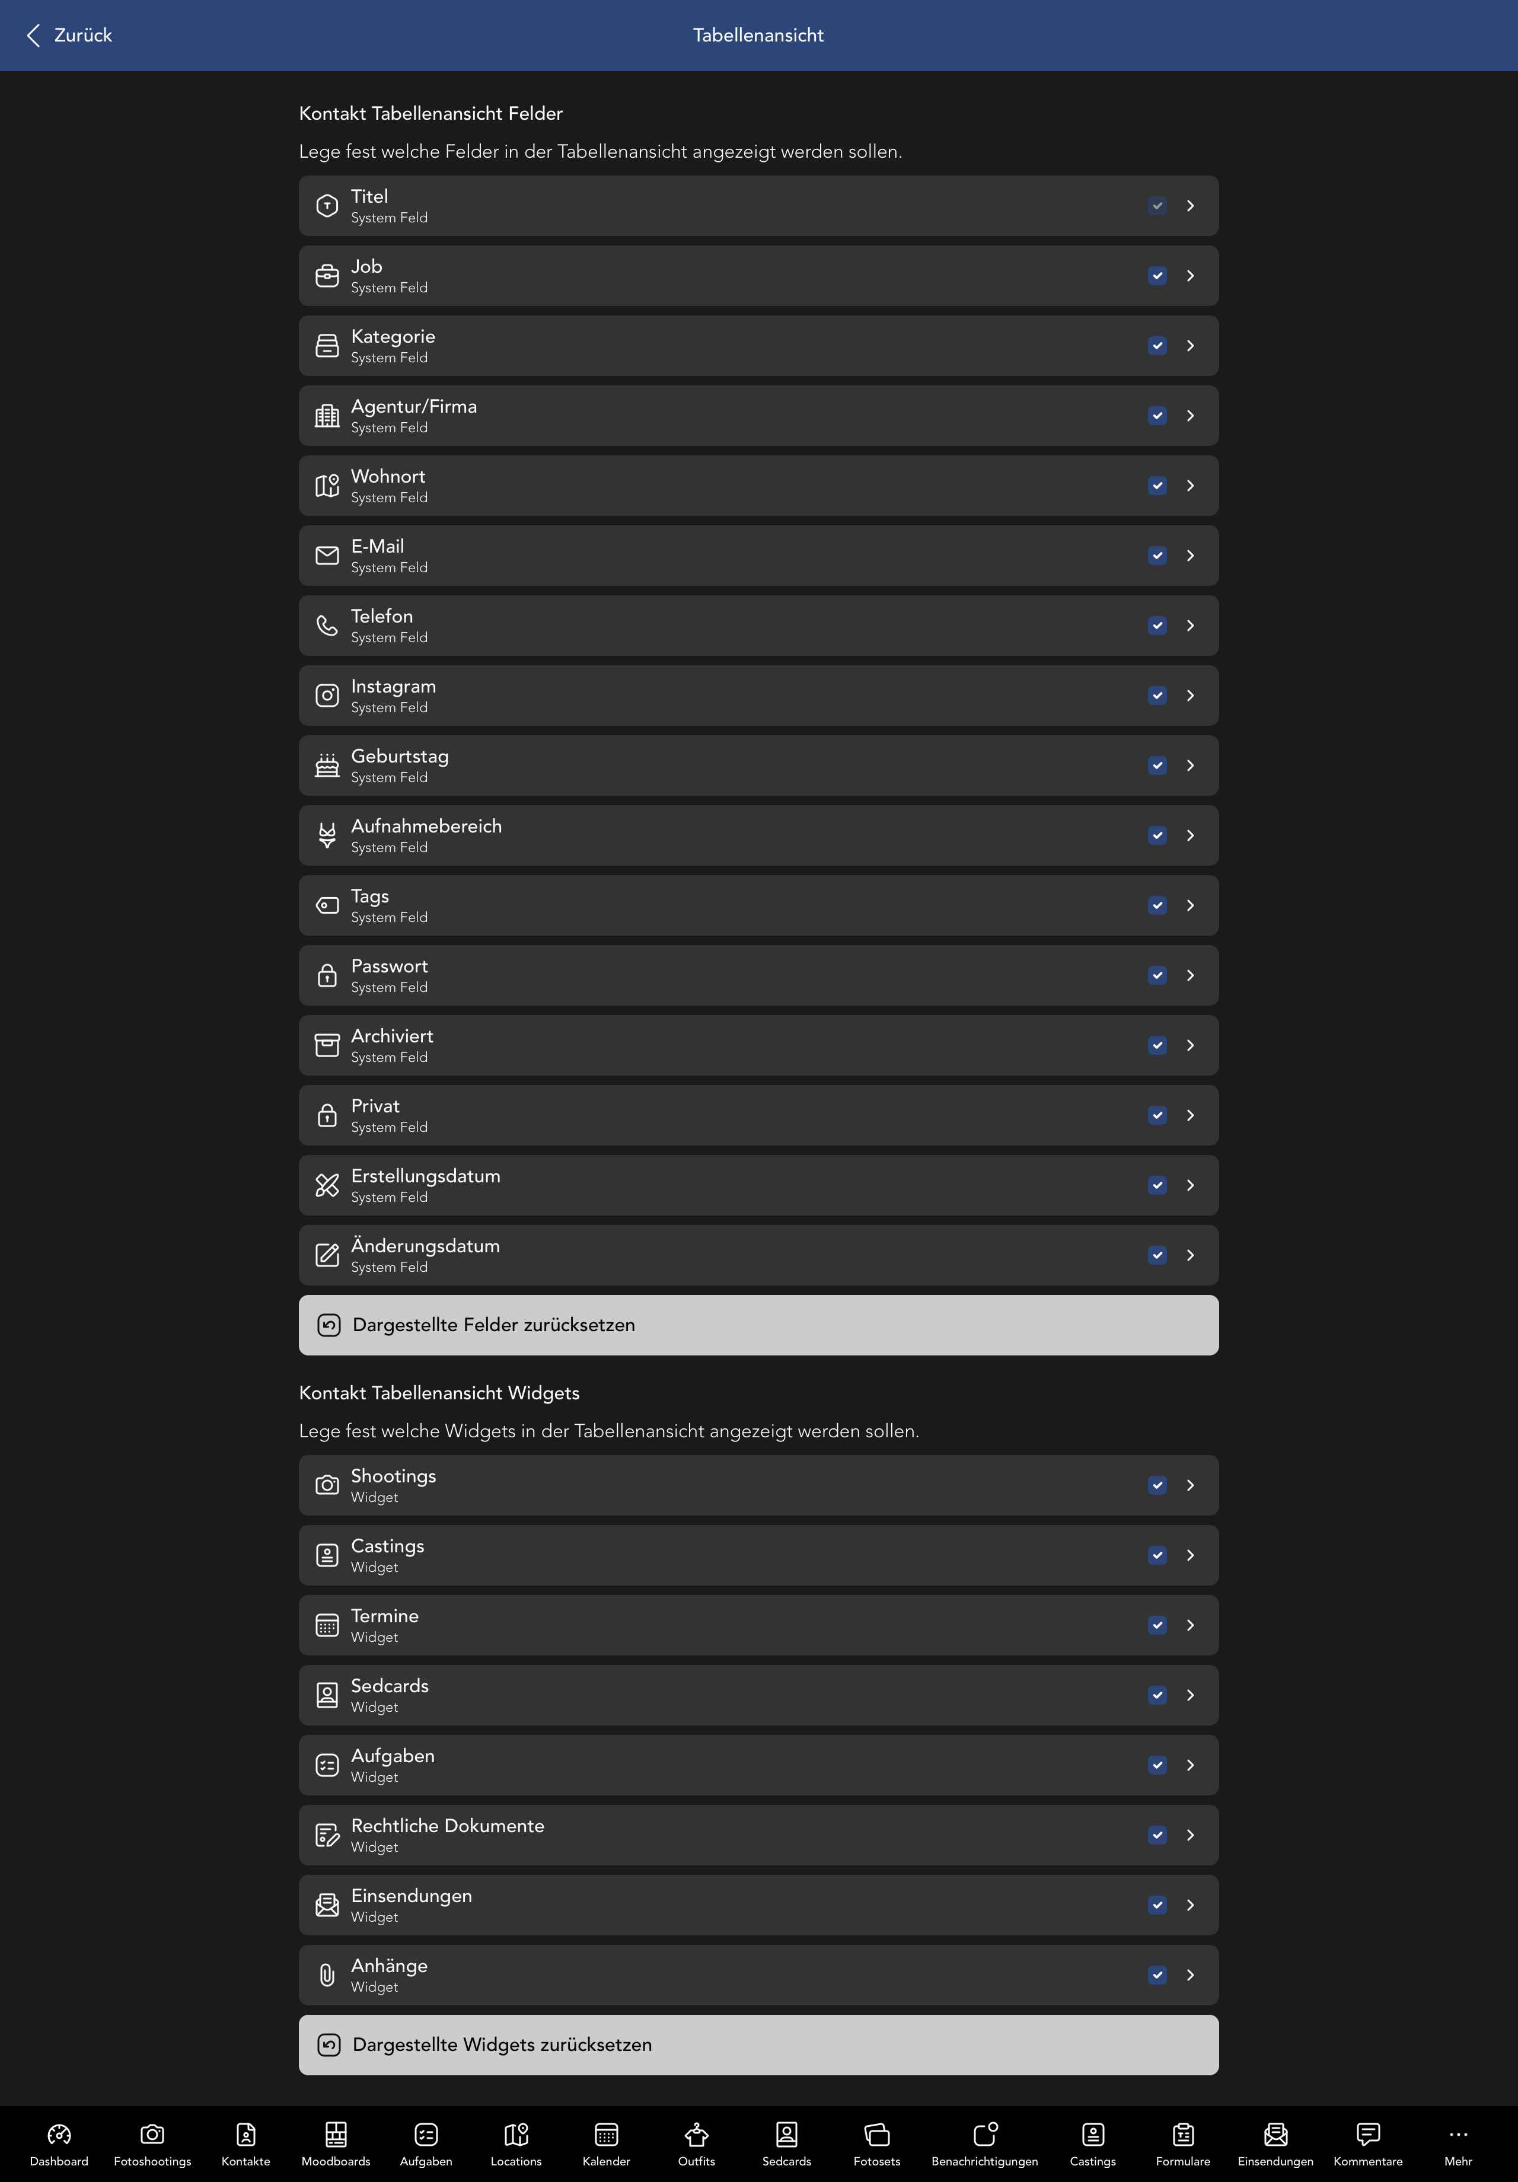The height and width of the screenshot is (2182, 1518).
Task: Click Dargestellte Felder zurücksetzen
Action: (x=758, y=1326)
